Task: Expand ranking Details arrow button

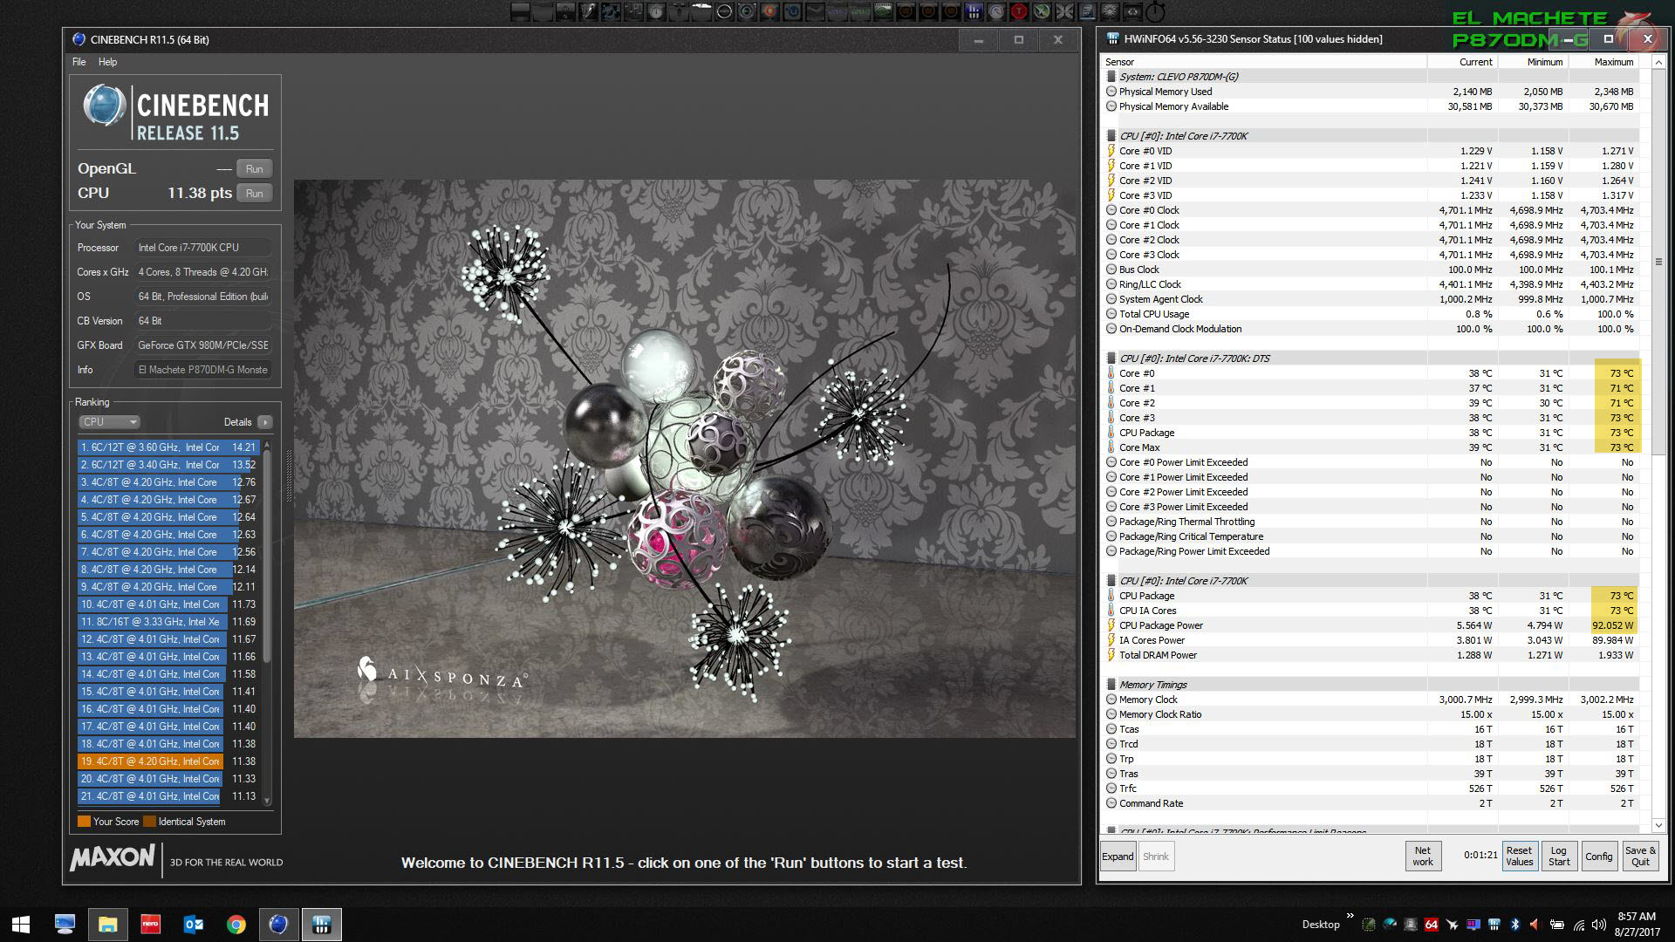Action: [265, 422]
